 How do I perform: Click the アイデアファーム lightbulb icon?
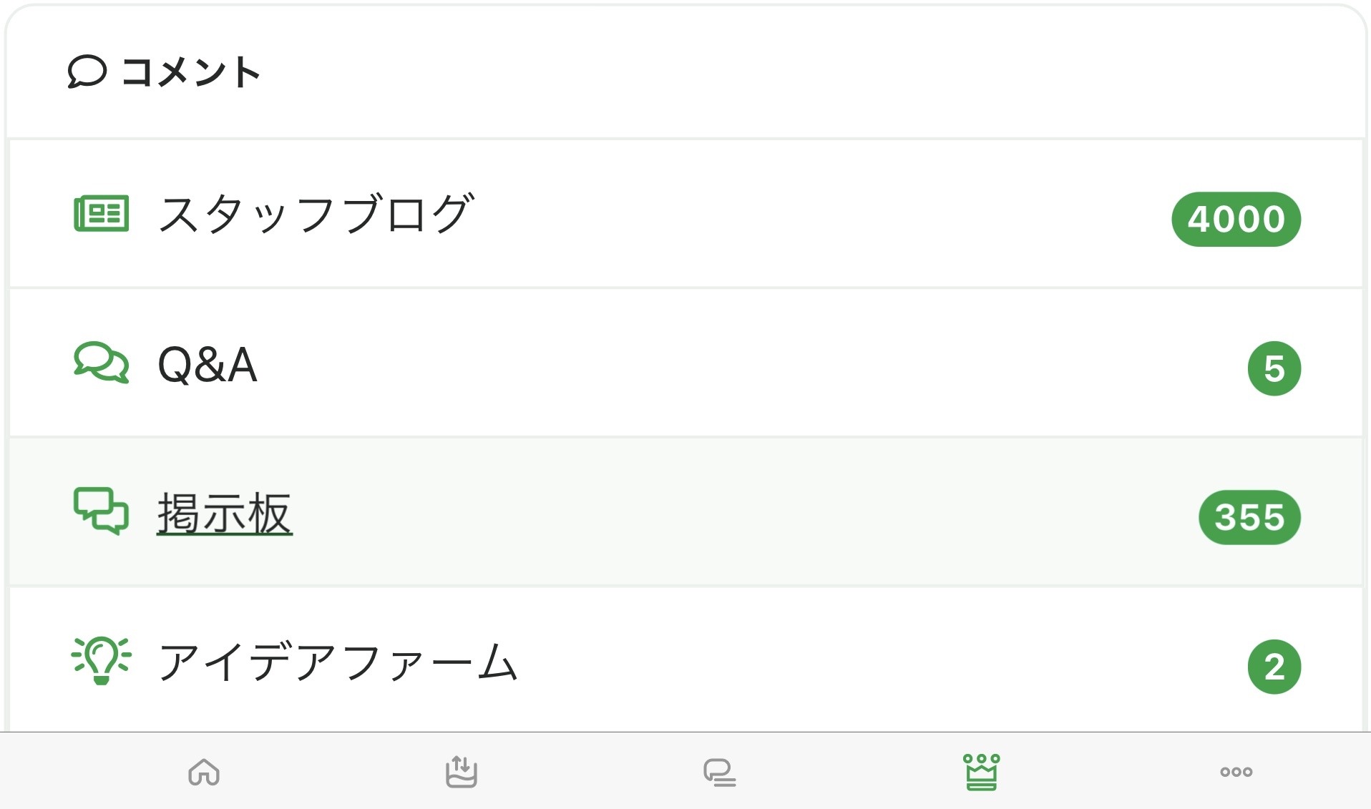click(102, 660)
